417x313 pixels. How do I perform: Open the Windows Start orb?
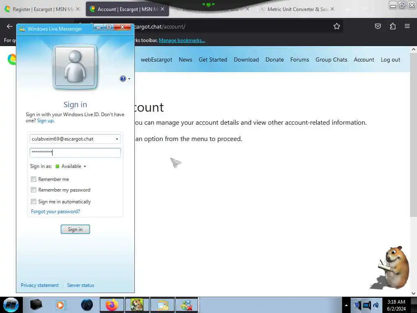11,305
